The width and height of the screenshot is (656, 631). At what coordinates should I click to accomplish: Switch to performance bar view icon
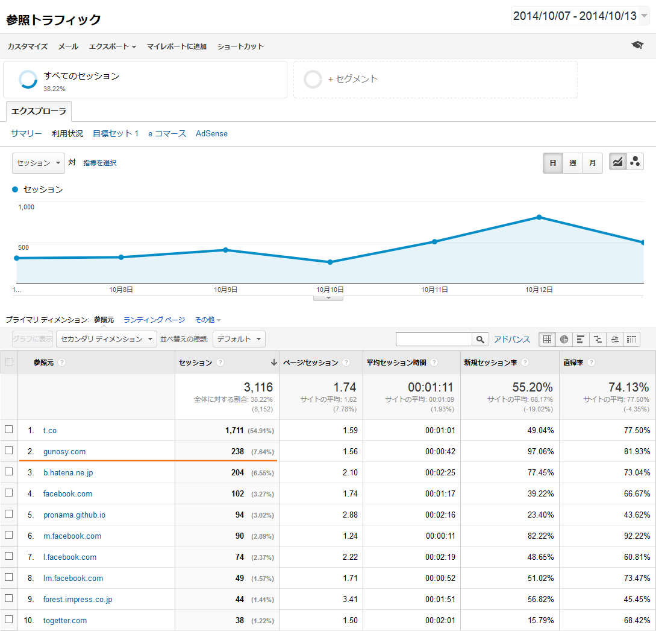581,339
